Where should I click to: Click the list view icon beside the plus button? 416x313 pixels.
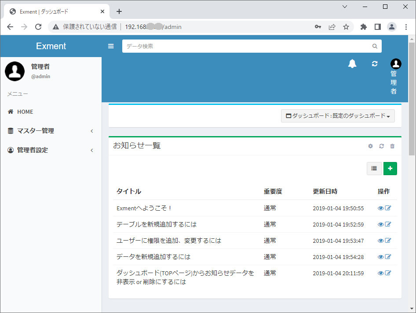[x=374, y=168]
